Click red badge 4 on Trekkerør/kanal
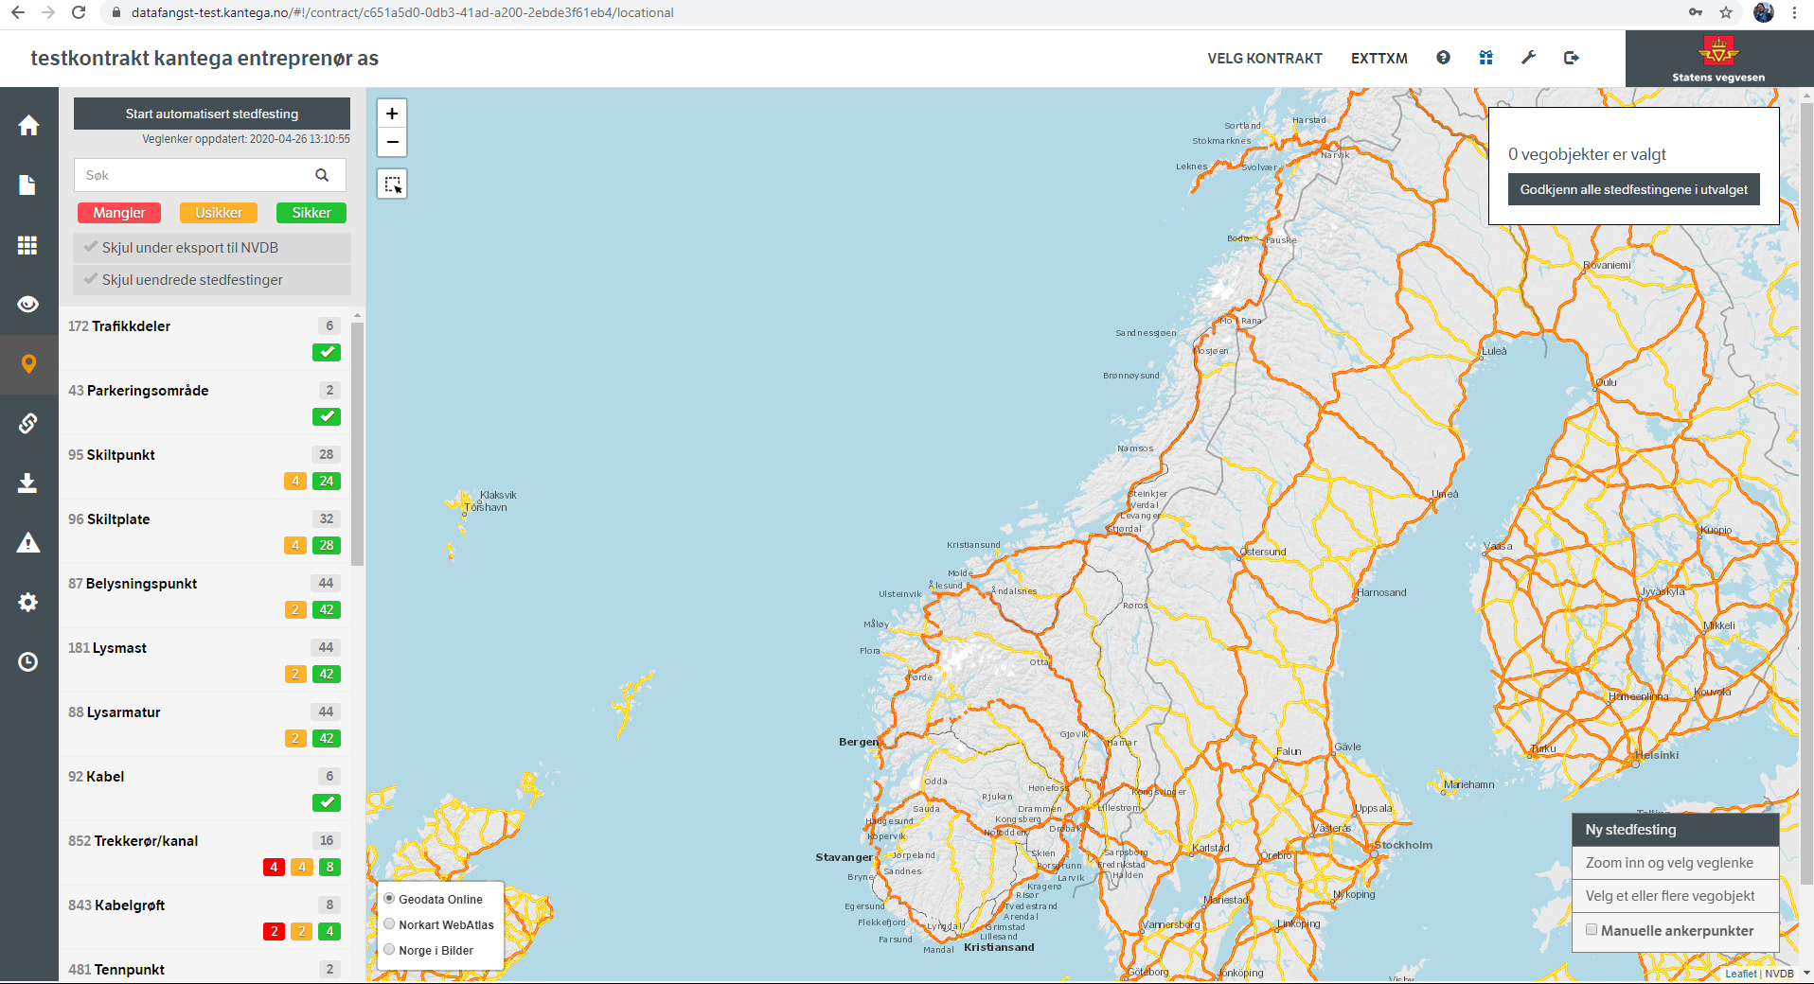Viewport: 1814px width, 984px height. (x=274, y=867)
